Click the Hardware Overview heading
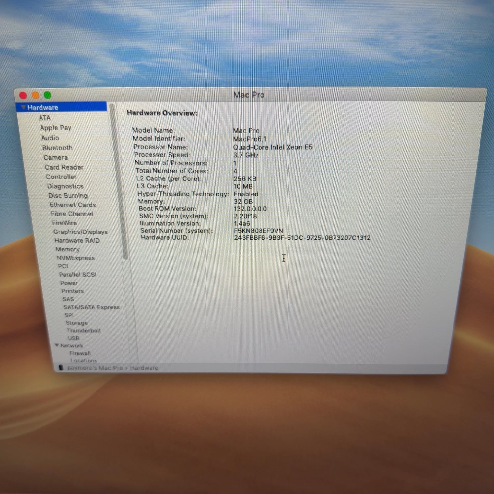Image resolution: width=494 pixels, height=494 pixels. [x=162, y=113]
